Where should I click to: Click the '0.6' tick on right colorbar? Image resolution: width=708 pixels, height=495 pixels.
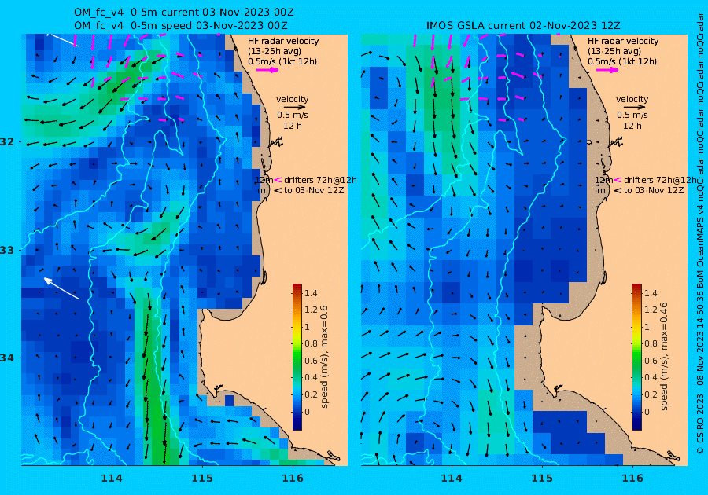(651, 361)
